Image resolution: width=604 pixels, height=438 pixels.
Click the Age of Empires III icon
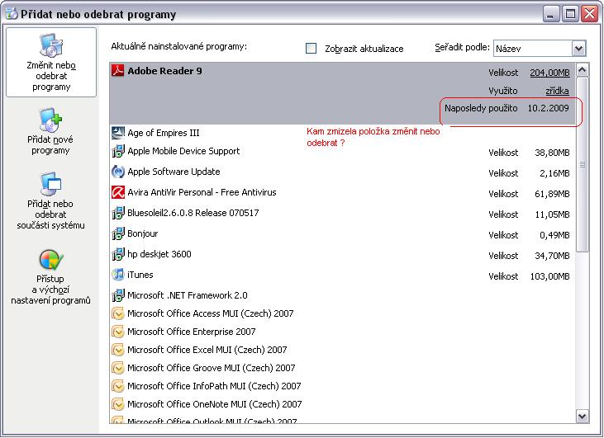(x=118, y=133)
